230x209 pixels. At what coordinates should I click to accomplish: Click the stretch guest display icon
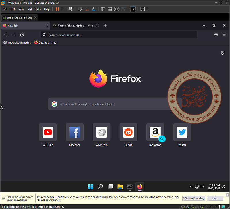(x=142, y=9)
